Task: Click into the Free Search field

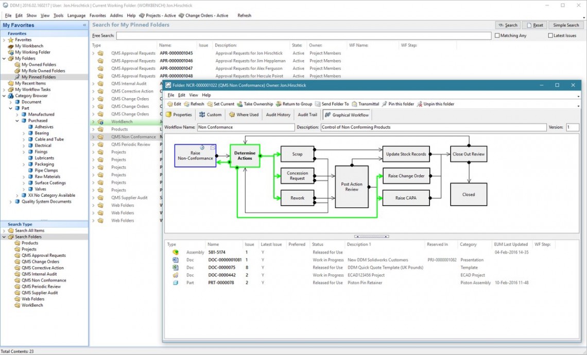Action: tap(303, 36)
